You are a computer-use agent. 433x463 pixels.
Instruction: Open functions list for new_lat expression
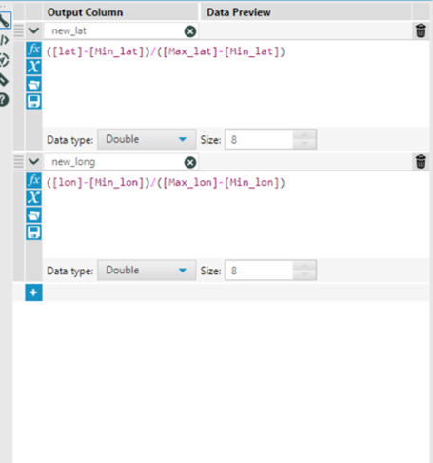(33, 50)
